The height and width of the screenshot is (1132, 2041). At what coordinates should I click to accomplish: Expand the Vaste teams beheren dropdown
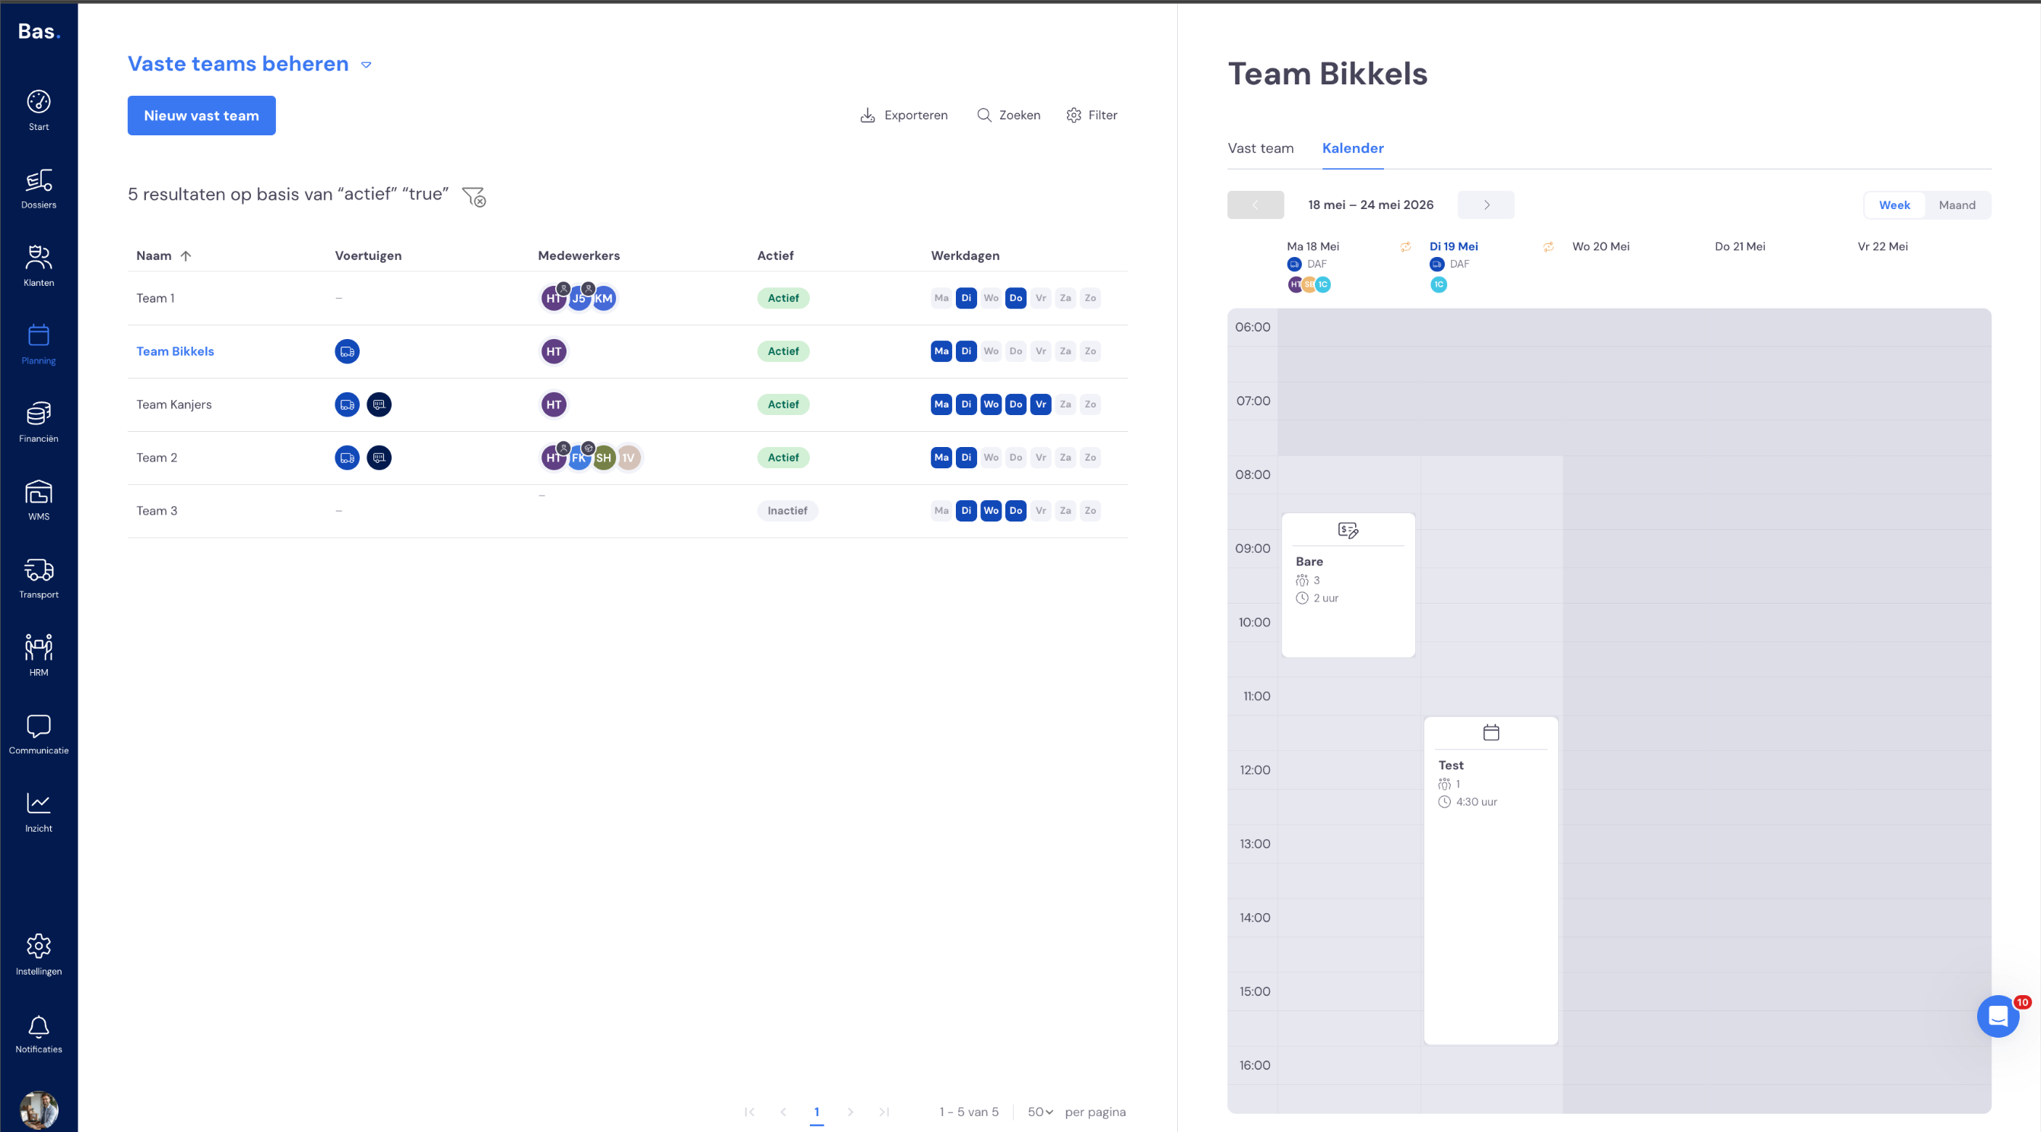click(366, 65)
